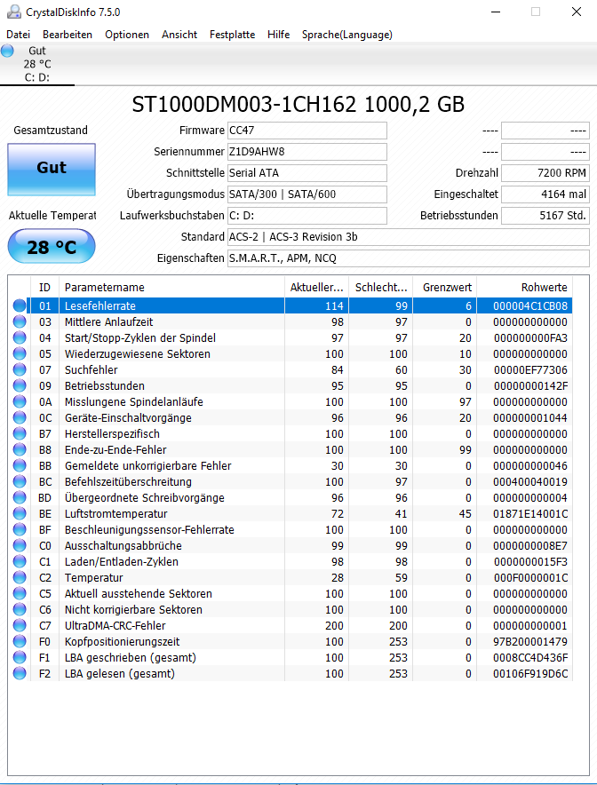The image size is (597, 785).
Task: Click the Schlecht... column header
Action: pyautogui.click(x=380, y=288)
